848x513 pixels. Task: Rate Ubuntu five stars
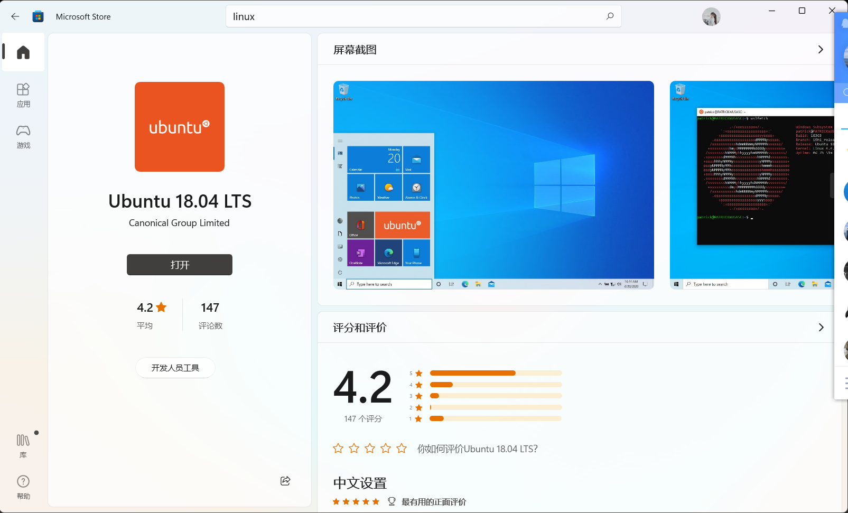(402, 449)
